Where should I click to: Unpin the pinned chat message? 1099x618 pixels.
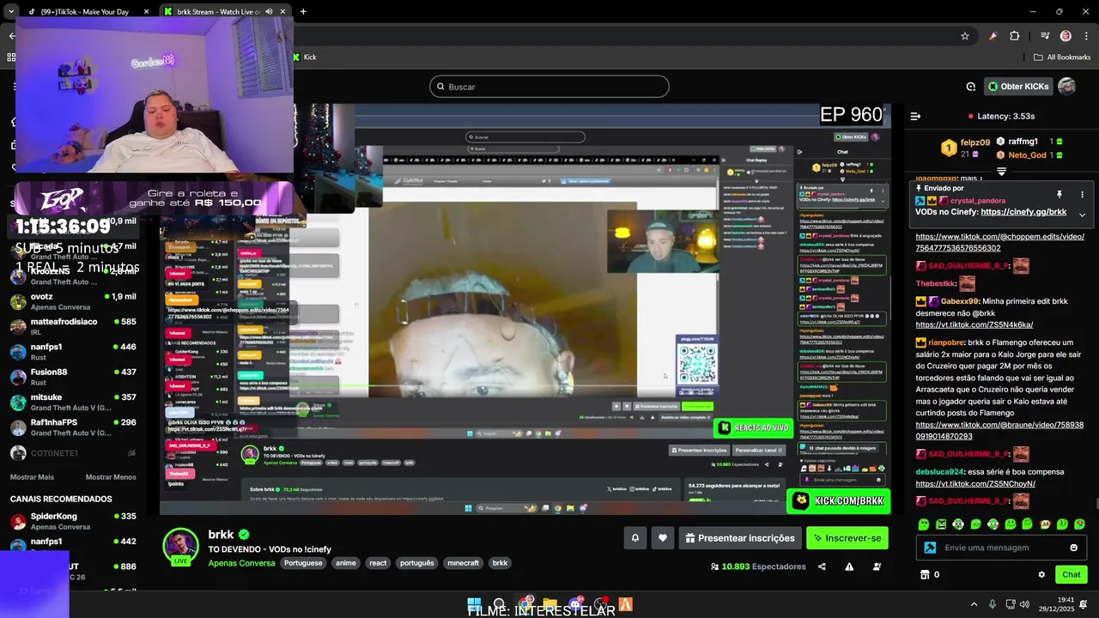click(1060, 195)
